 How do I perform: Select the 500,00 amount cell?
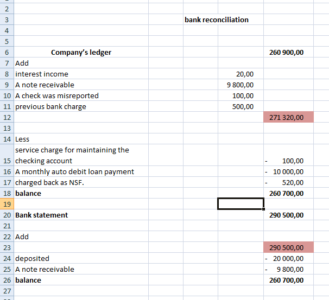click(x=242, y=106)
